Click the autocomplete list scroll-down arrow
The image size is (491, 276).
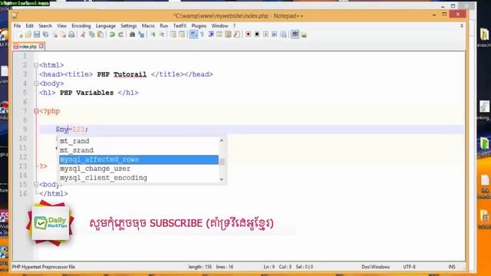[x=222, y=179]
